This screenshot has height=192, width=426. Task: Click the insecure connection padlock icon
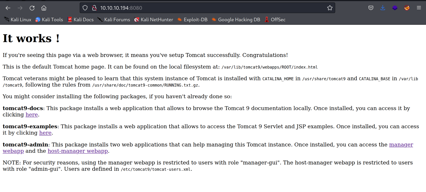click(94, 8)
